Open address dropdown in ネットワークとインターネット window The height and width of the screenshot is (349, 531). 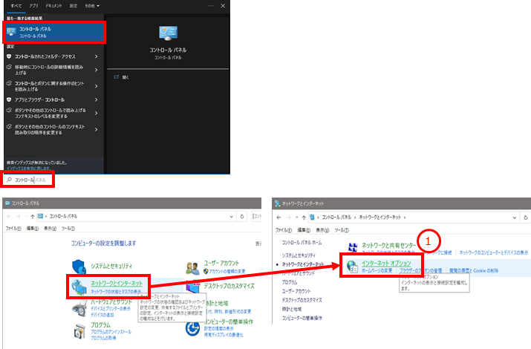pyautogui.click(x=514, y=218)
